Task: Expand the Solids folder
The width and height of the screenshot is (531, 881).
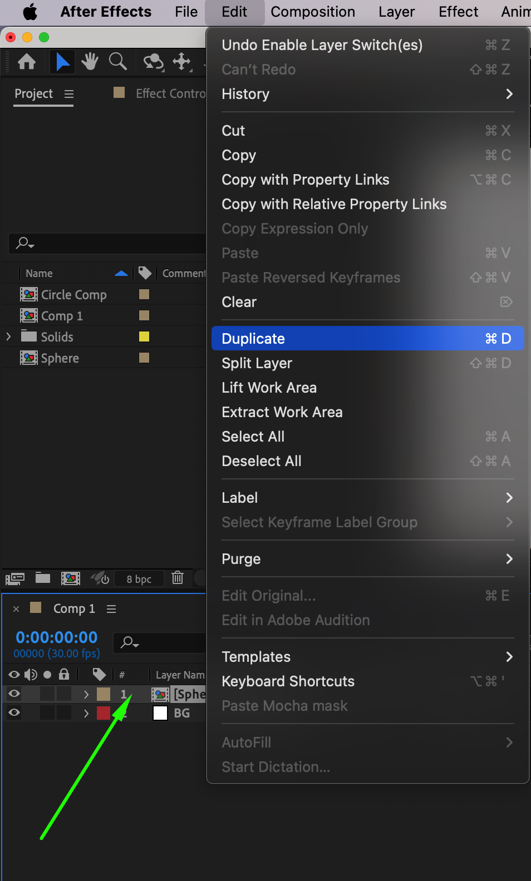Action: 8,337
